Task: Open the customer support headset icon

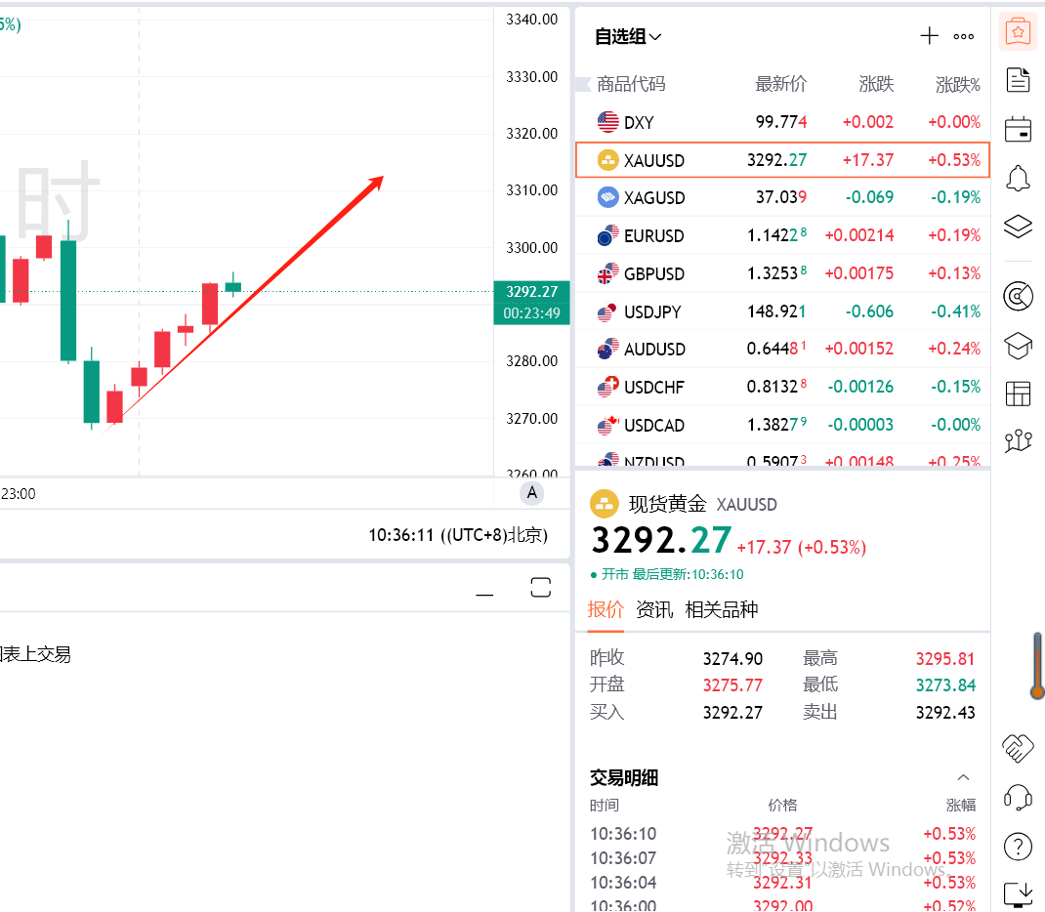Action: [x=1018, y=798]
